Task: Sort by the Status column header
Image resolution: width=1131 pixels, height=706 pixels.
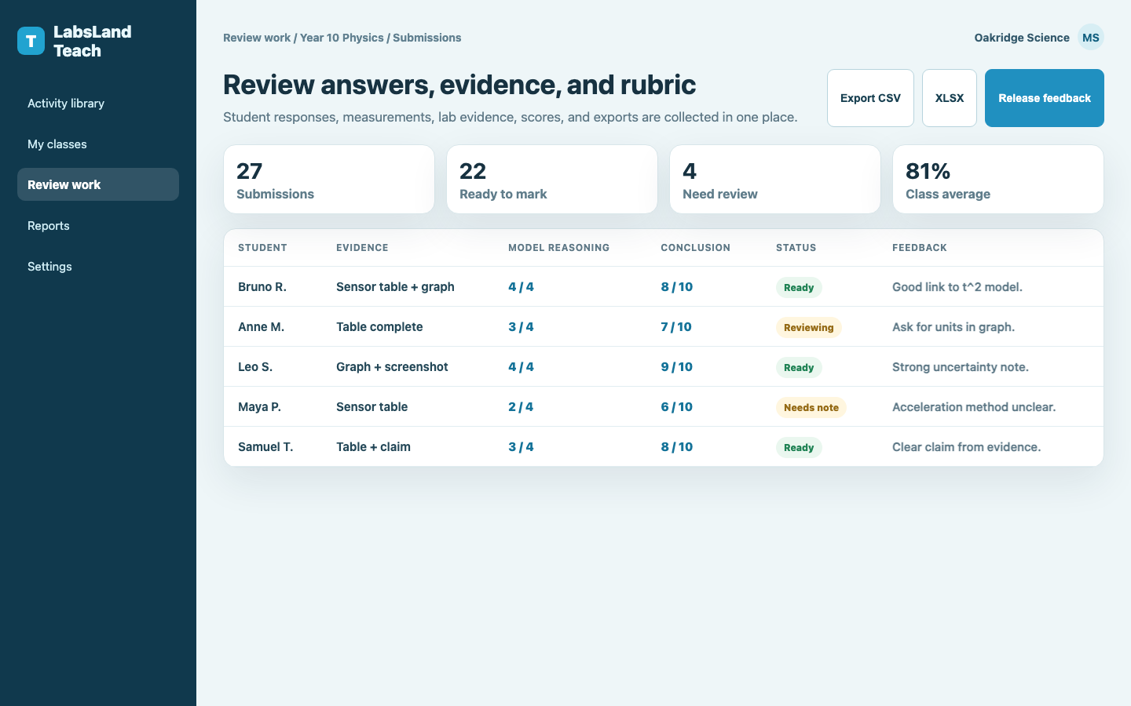Action: click(x=796, y=248)
